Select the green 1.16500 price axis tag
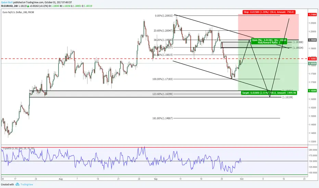The width and height of the screenshot is (319, 188). click(x=312, y=91)
